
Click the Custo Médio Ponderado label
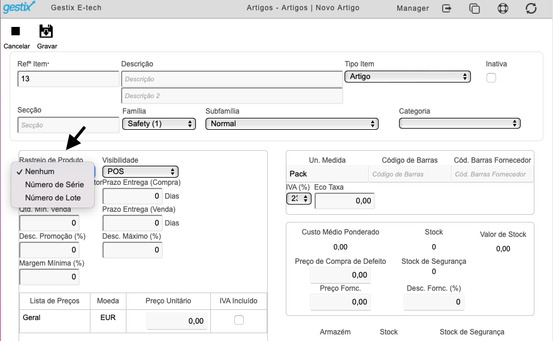point(340,232)
